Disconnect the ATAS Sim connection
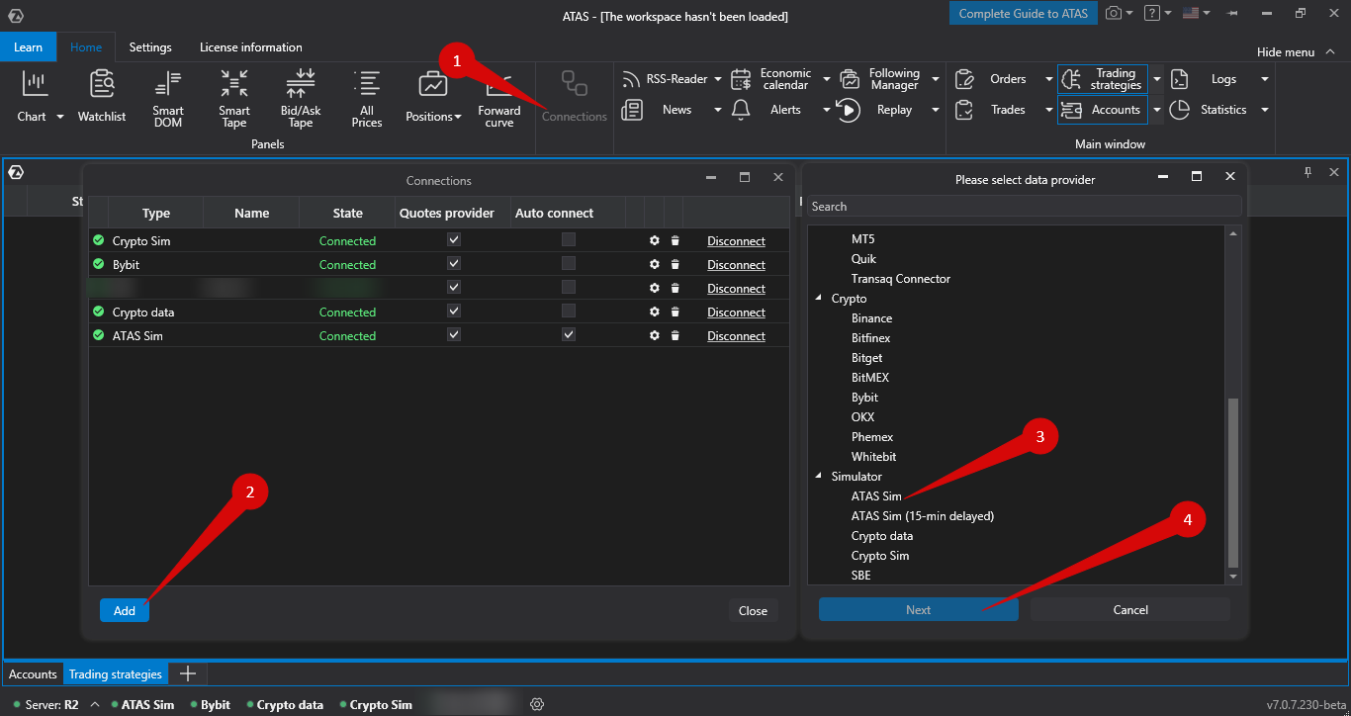 736,335
